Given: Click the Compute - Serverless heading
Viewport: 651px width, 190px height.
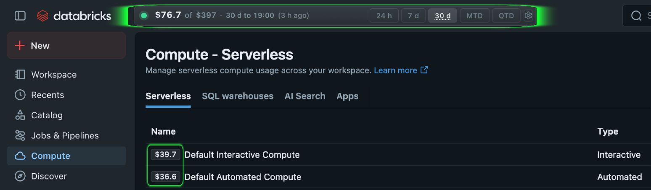Looking at the screenshot, I should tap(220, 55).
